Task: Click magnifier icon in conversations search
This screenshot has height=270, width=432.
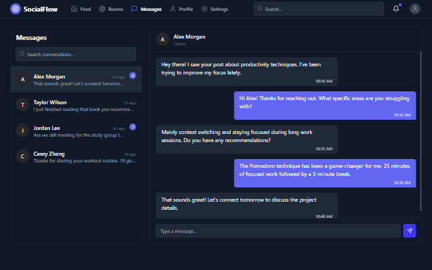Action: coord(22,53)
